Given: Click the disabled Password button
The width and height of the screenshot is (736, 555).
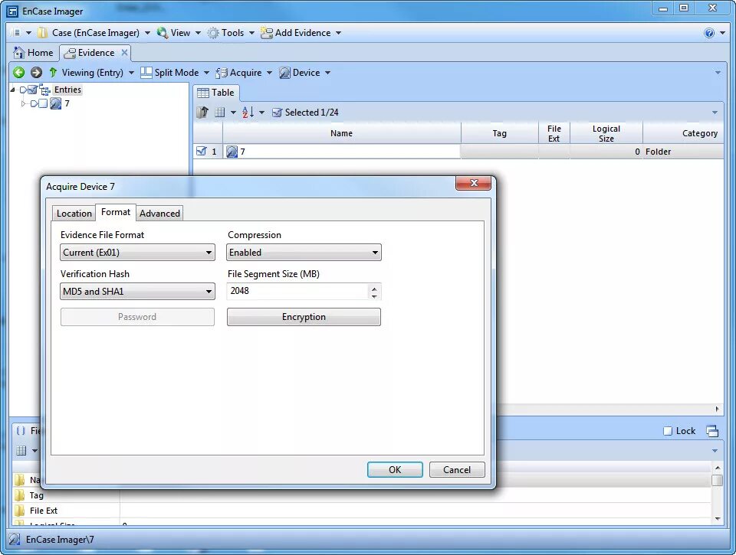Looking at the screenshot, I should (x=137, y=317).
